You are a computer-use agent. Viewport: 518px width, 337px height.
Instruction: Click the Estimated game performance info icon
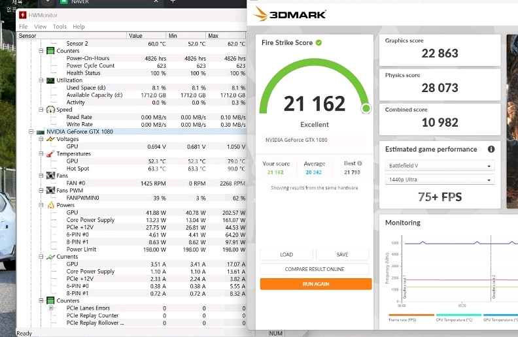click(x=491, y=149)
